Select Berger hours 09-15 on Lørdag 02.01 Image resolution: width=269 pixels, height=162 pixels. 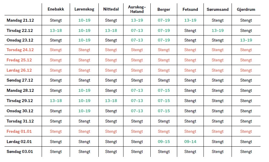click(x=164, y=142)
